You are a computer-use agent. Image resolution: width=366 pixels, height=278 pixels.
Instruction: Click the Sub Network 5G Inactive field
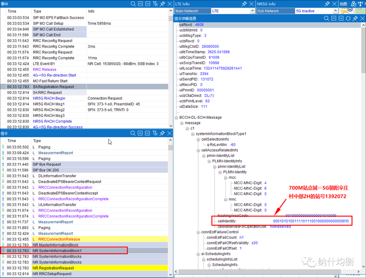(x=314, y=11)
